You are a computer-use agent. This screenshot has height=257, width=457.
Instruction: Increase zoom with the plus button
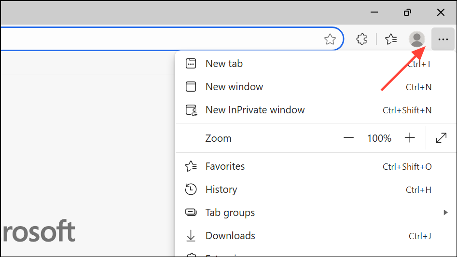tap(410, 138)
